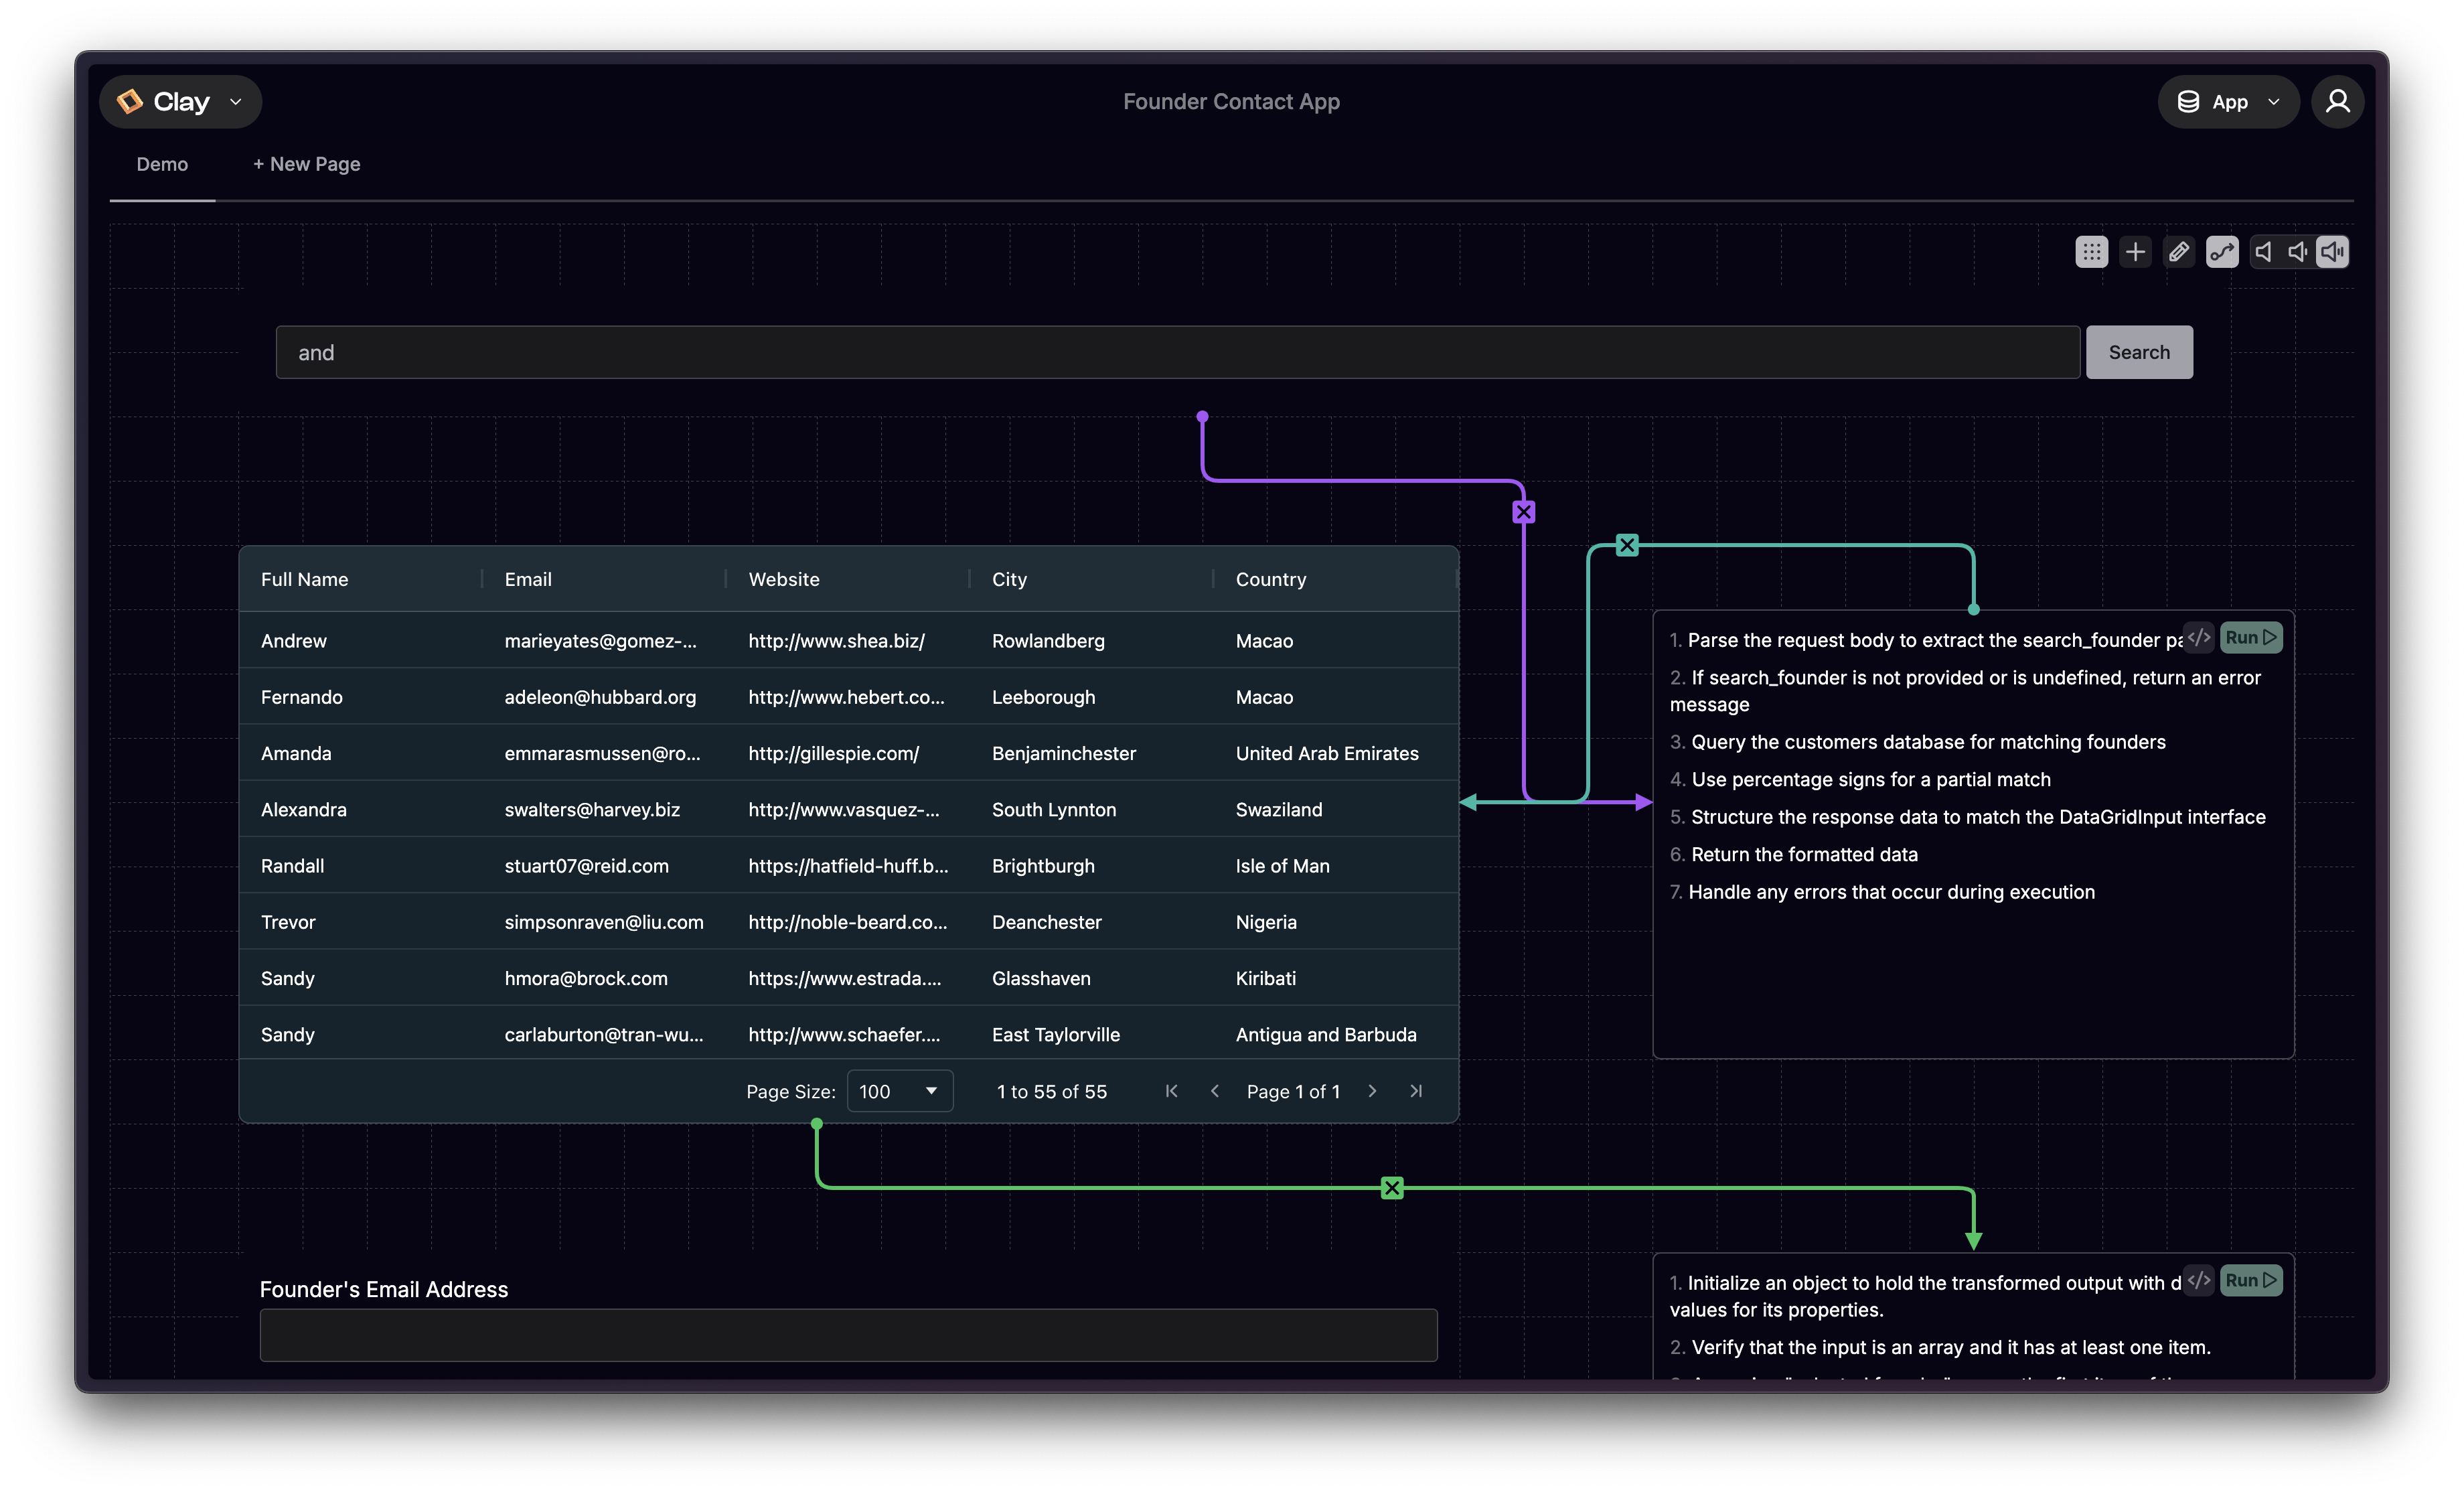Click the Clay logo icon
2464x1492 pixels.
[131, 101]
